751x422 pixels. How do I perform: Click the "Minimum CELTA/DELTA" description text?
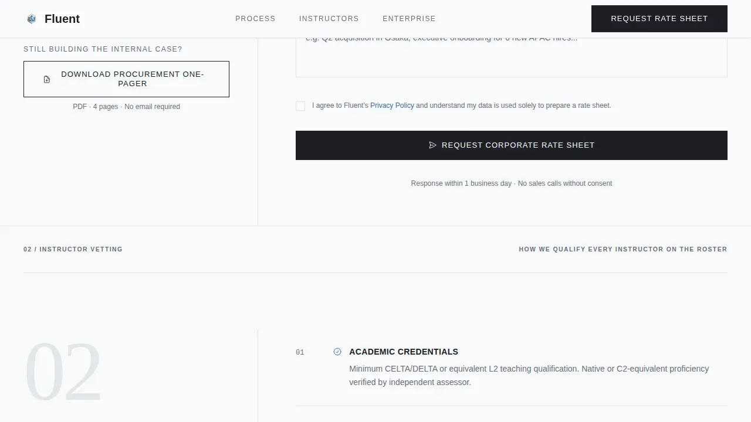[529, 376]
